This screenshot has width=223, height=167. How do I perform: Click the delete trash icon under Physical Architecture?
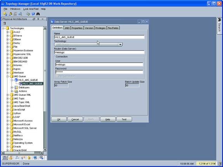pos(5,24)
